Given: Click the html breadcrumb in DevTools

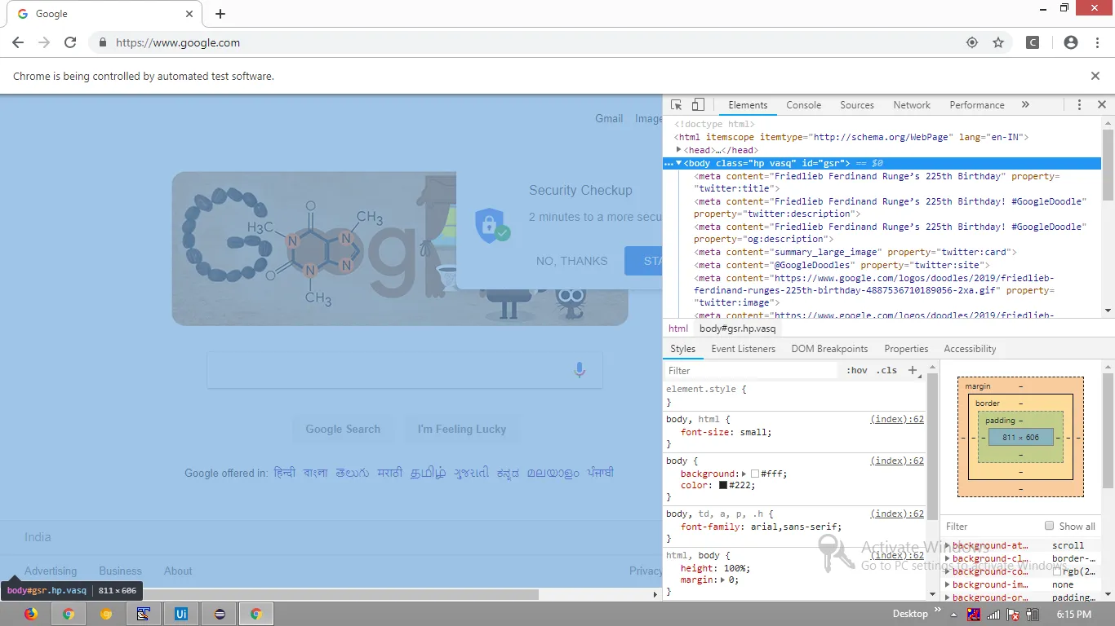Looking at the screenshot, I should point(678,328).
